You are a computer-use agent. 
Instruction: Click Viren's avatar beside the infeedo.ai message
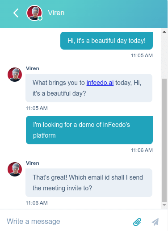coord(15,75)
